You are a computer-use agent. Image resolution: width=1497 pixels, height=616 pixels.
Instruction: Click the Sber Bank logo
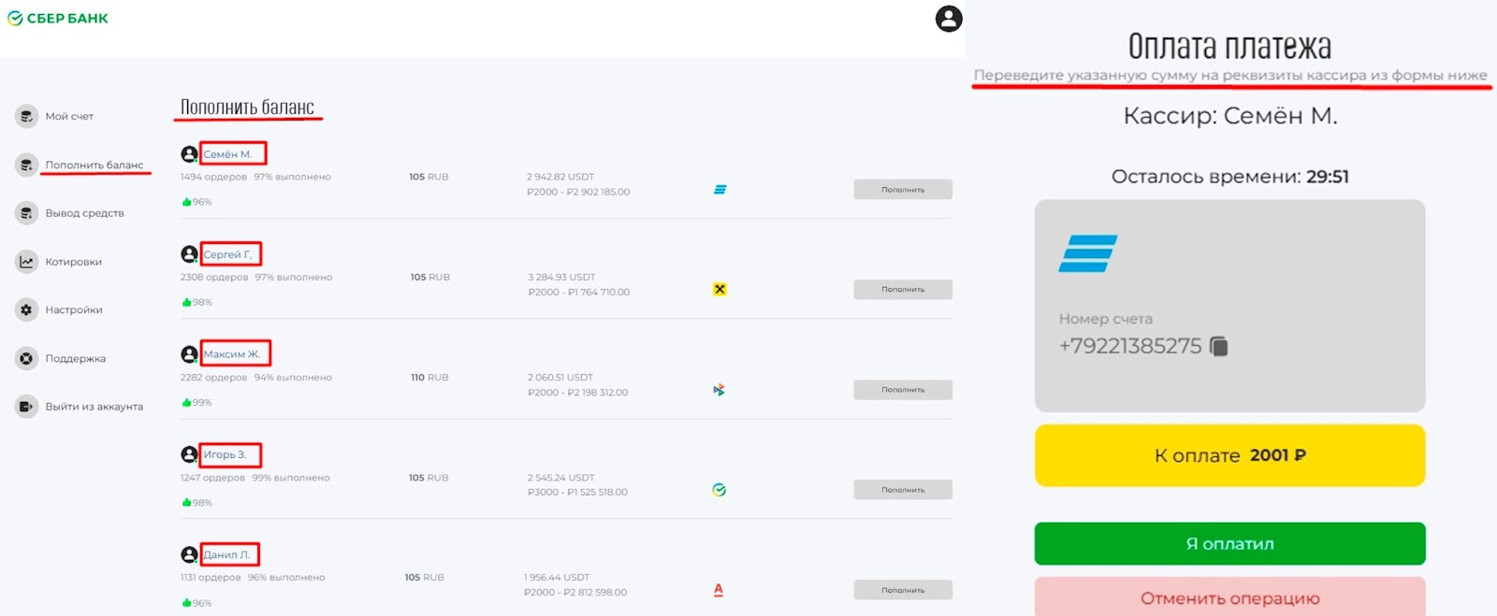pyautogui.click(x=58, y=18)
